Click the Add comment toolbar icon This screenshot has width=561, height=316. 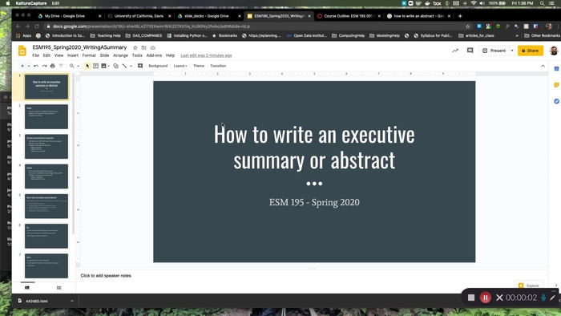pos(140,66)
